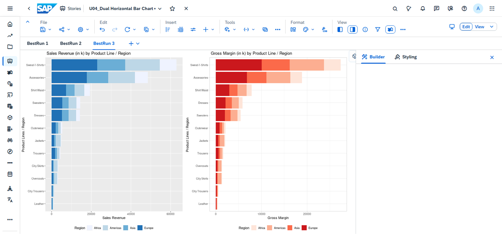Select the BestRun 3 page tab
Screen dimensions: 502x237
[104, 44]
